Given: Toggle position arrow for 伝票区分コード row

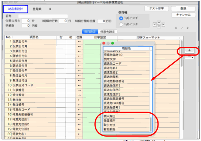Looking at the screenshot, I should point(79,85).
